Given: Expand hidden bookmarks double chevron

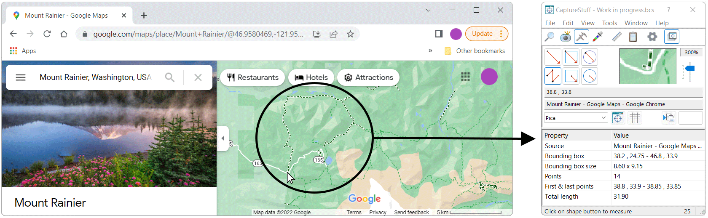Looking at the screenshot, I should coord(430,51).
